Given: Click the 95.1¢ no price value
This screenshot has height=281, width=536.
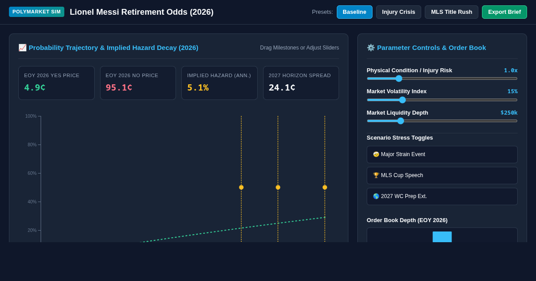Looking at the screenshot, I should pos(119,87).
